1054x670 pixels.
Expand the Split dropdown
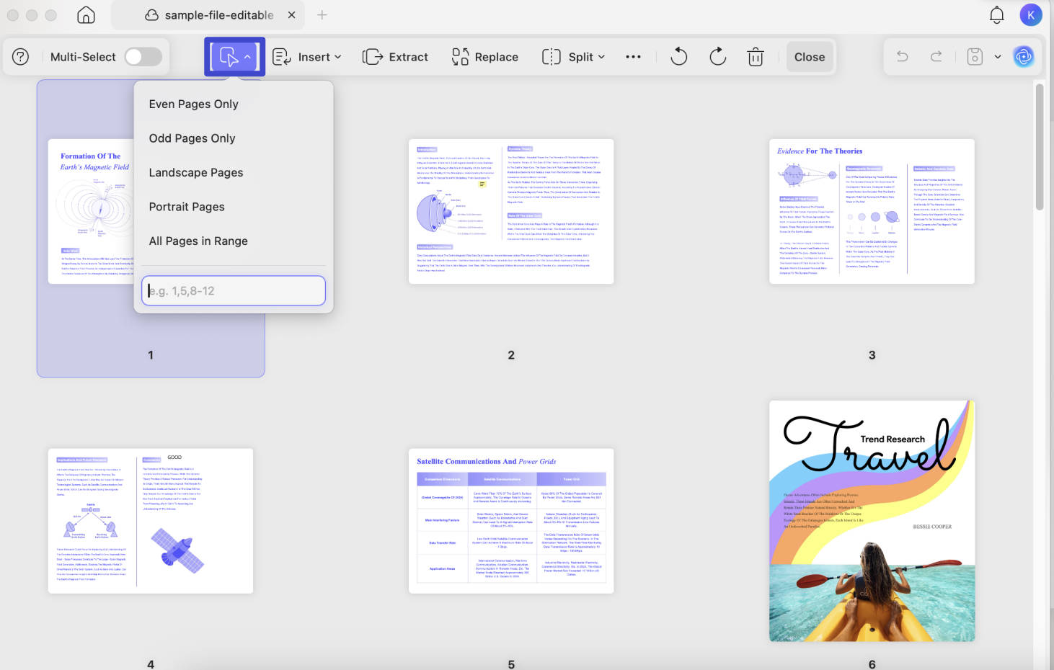(x=573, y=57)
